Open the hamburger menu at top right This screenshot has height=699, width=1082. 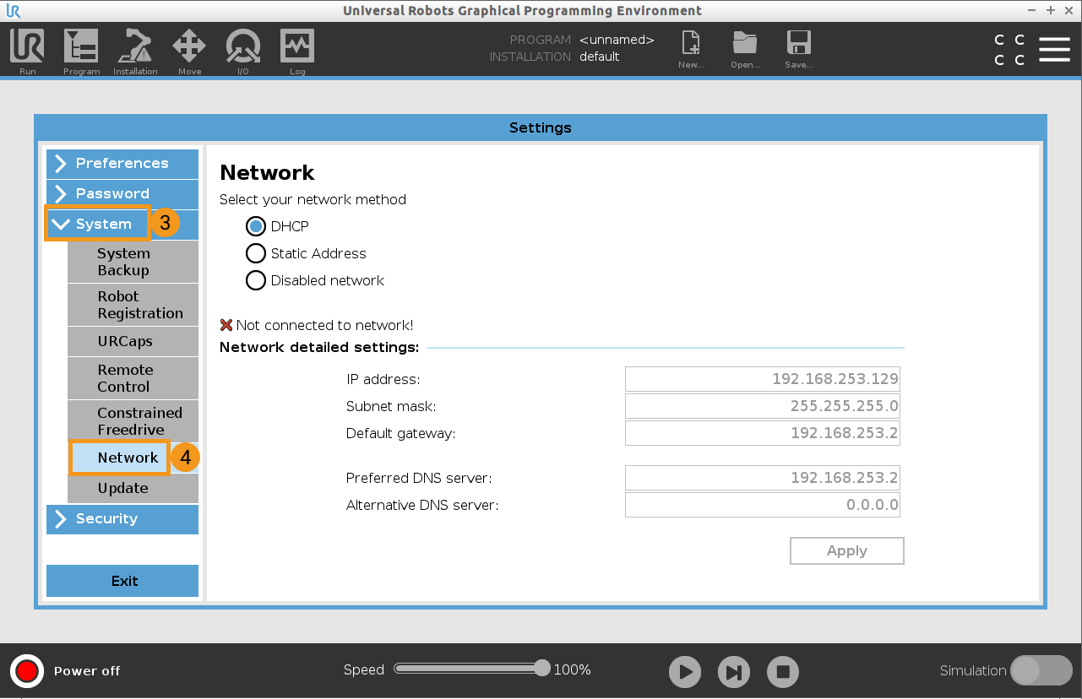coord(1054,49)
